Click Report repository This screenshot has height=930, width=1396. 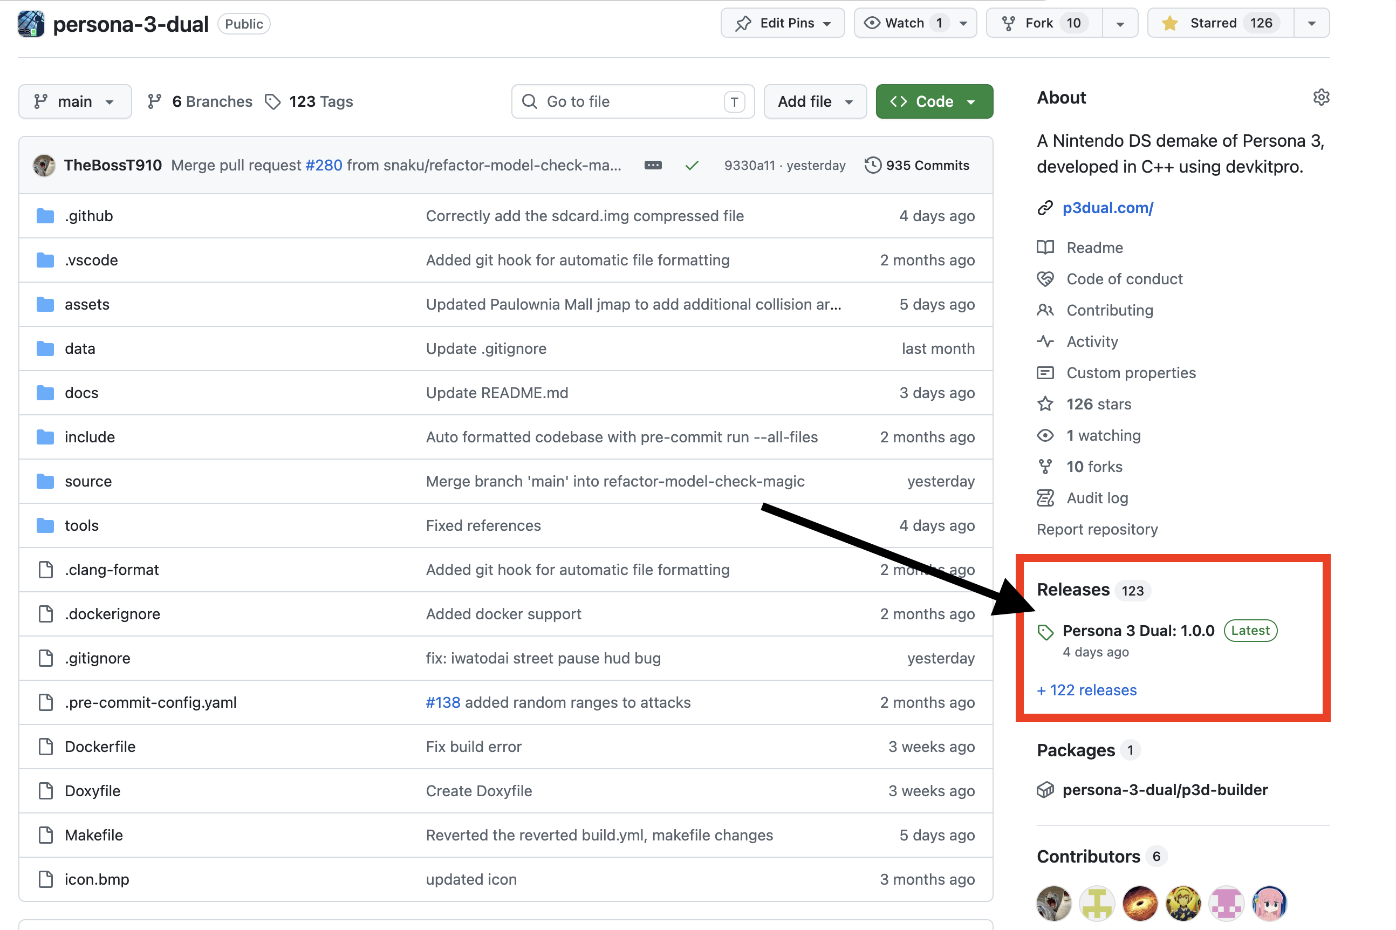(x=1097, y=529)
